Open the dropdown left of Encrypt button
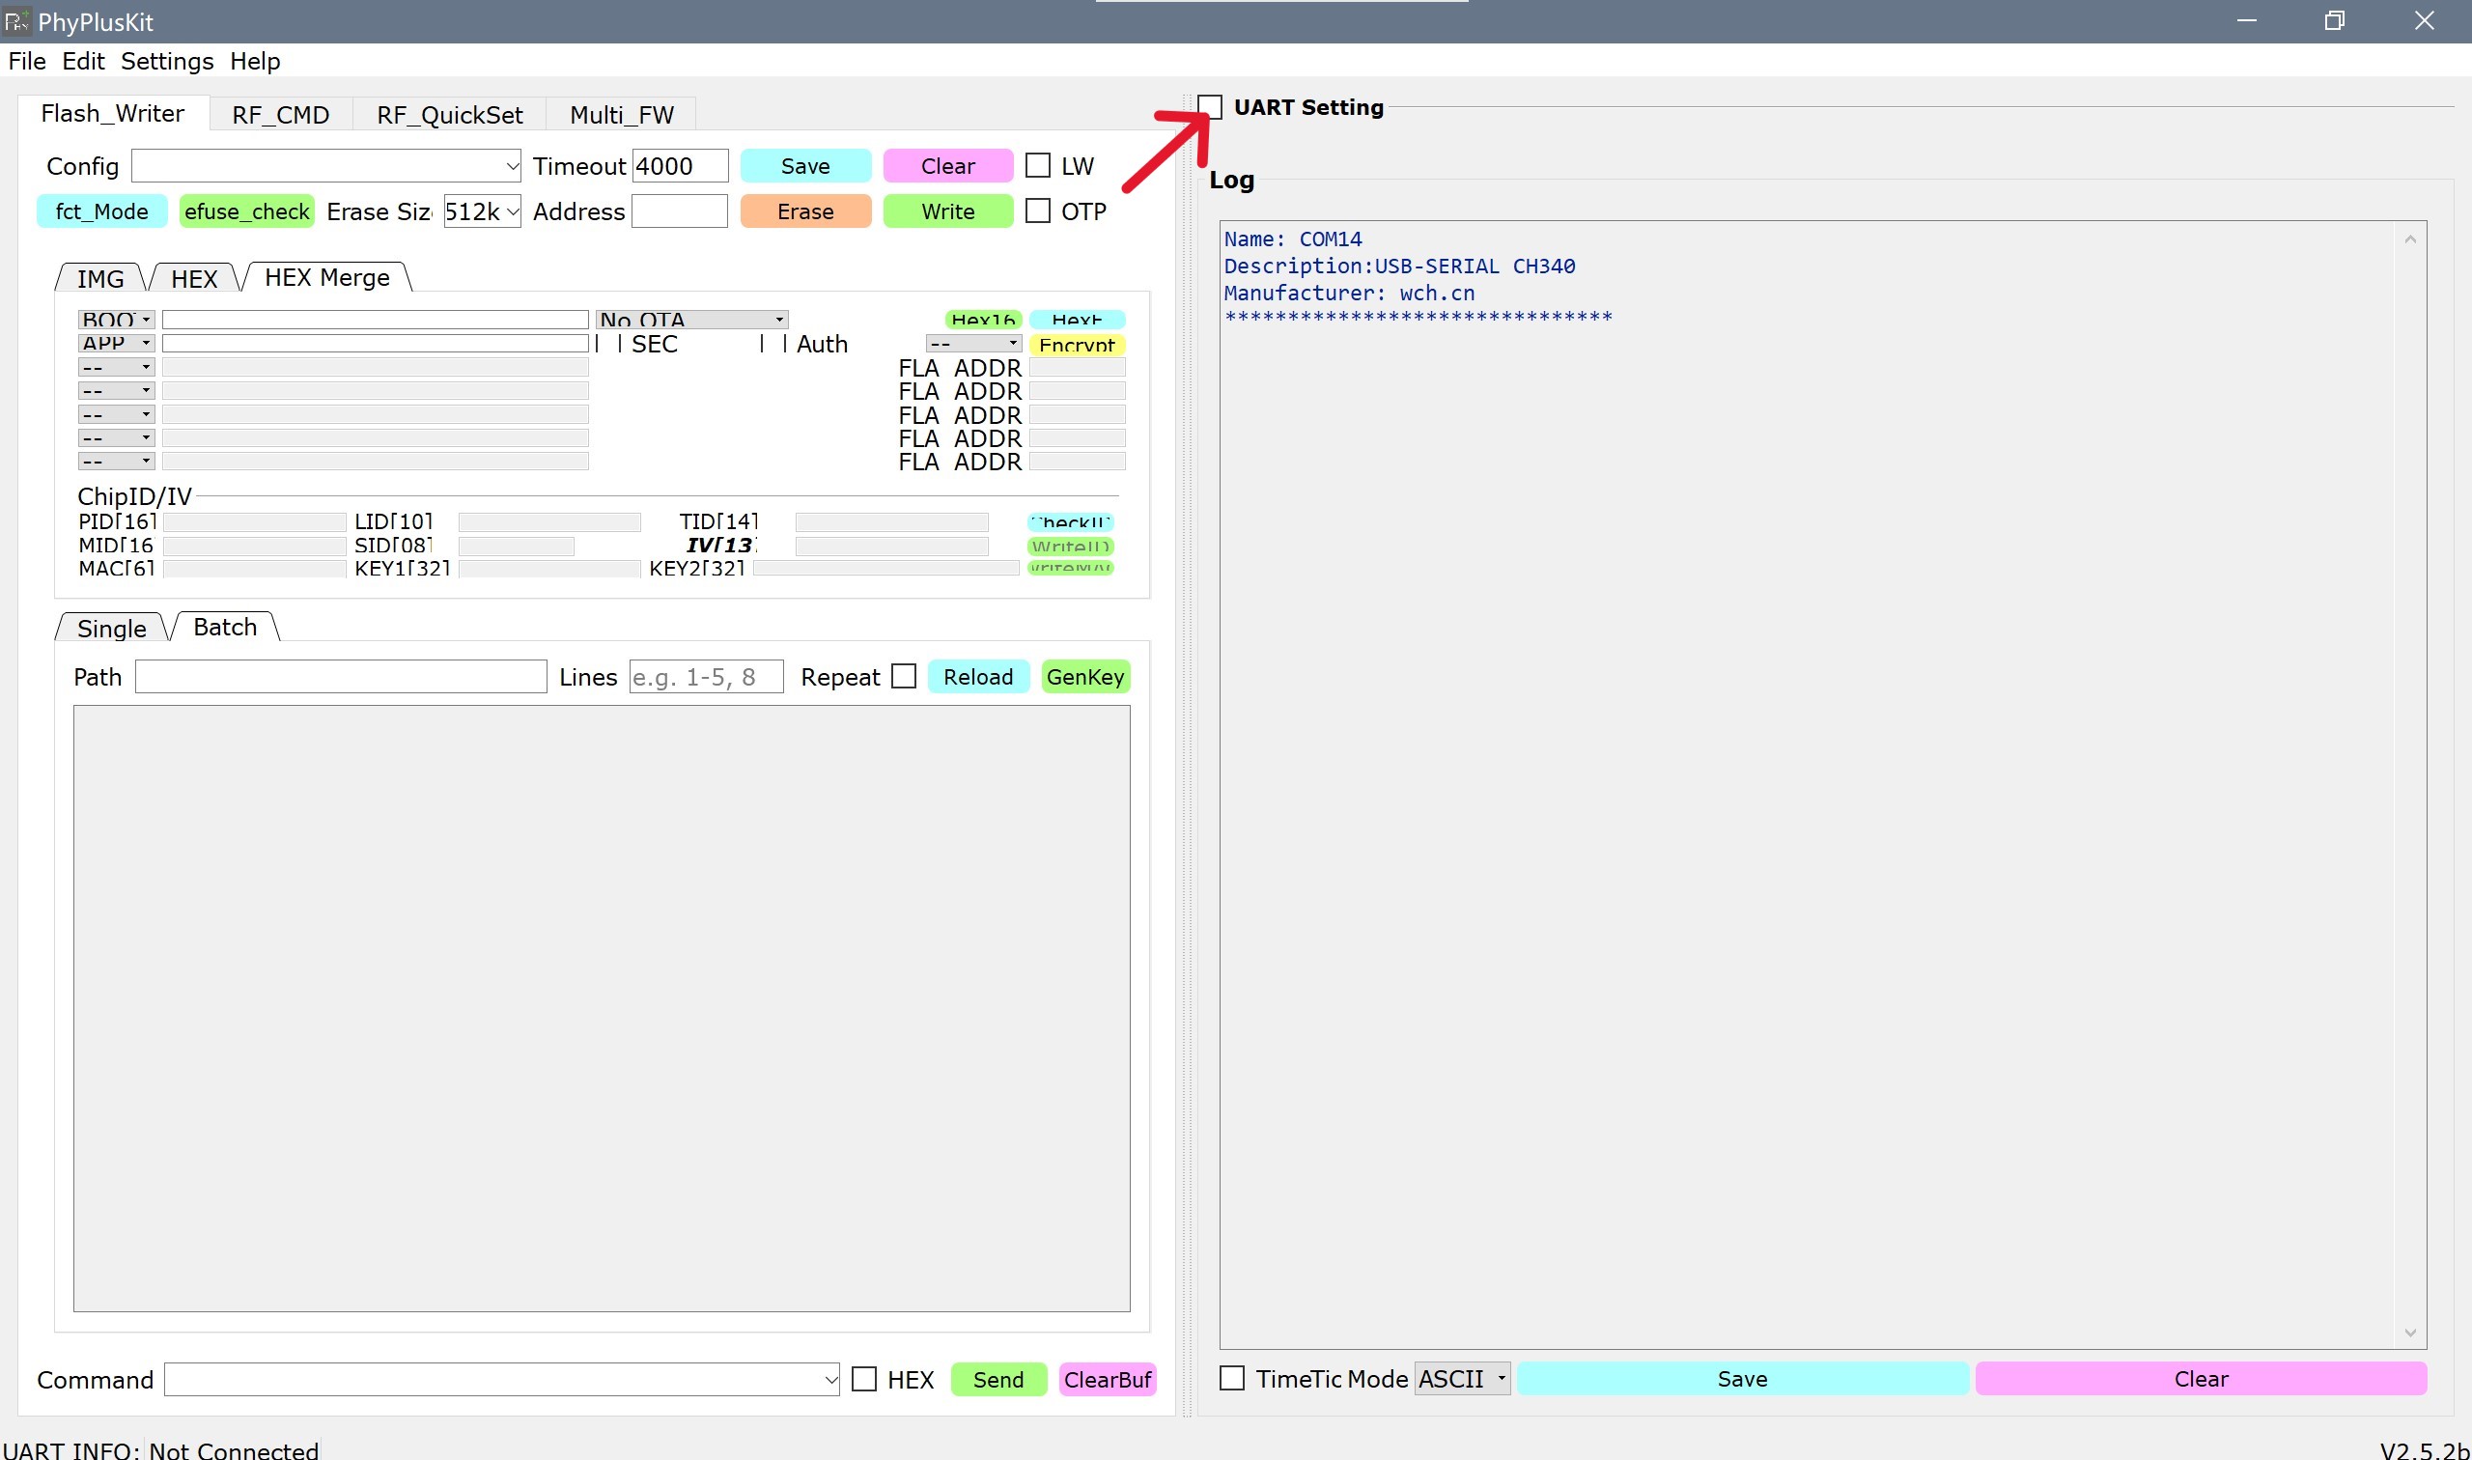Screen dimensions: 2472x1460 point(974,344)
